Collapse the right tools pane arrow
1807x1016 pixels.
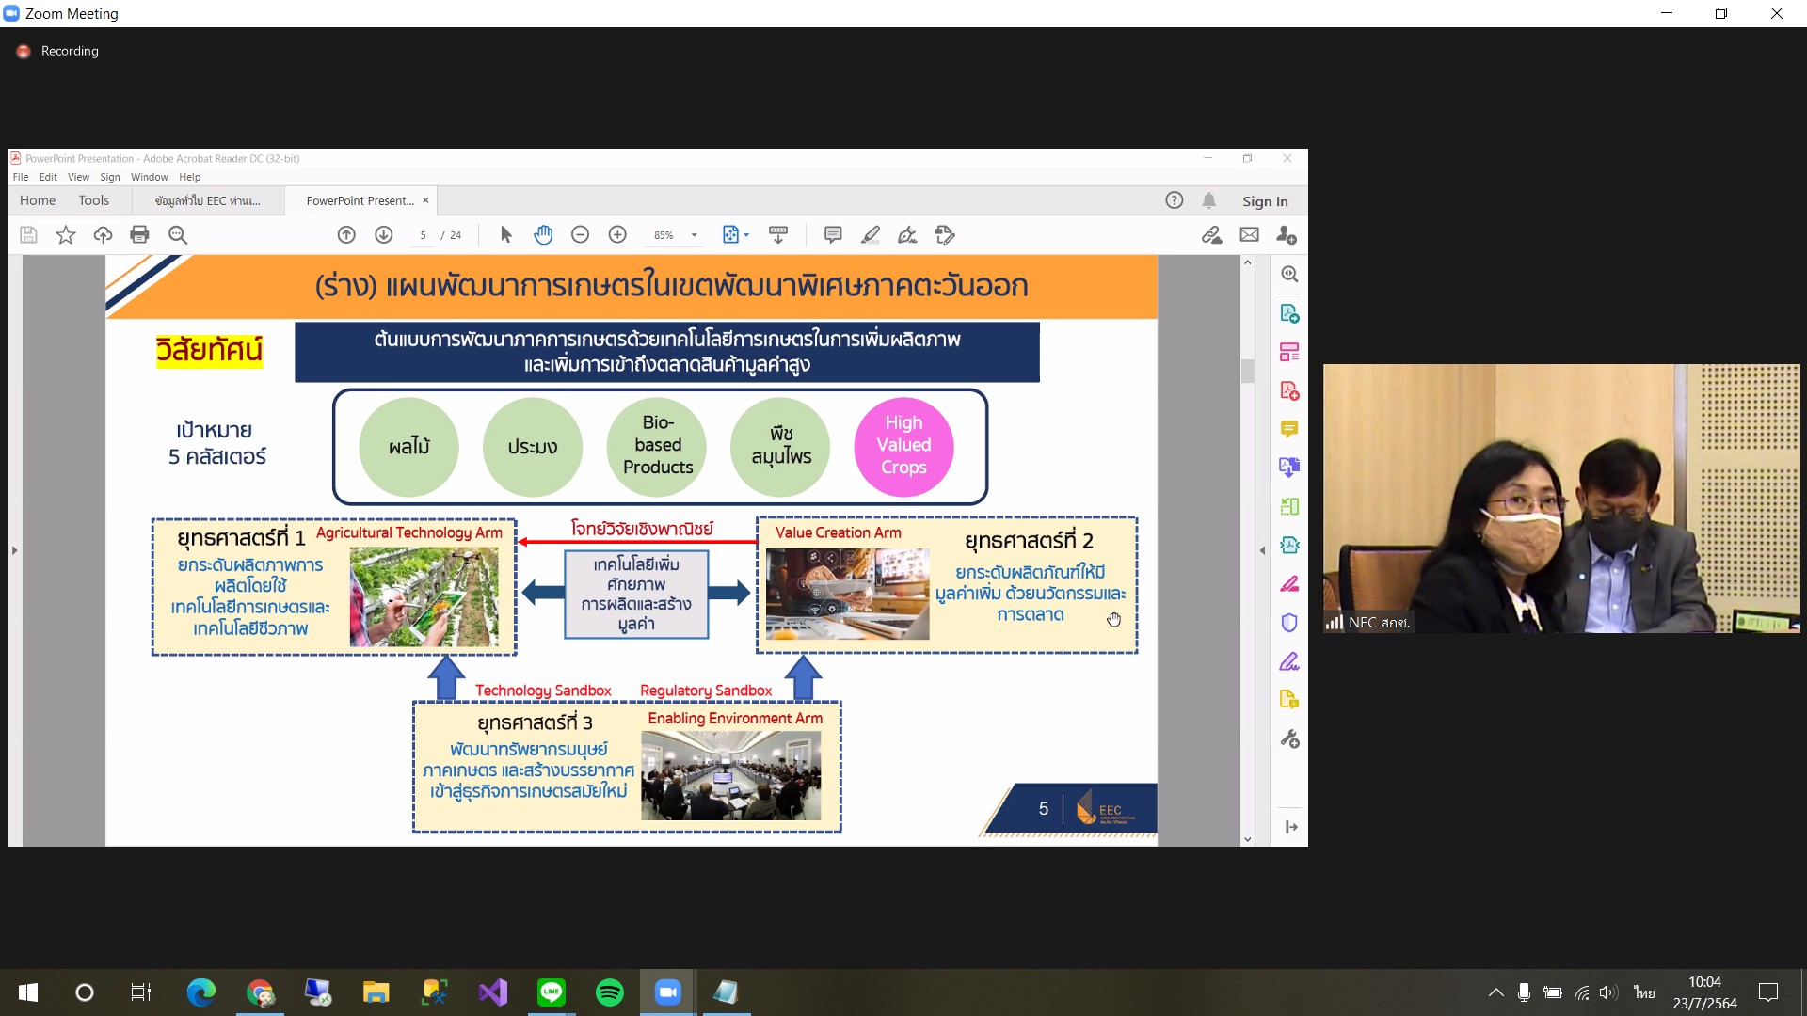click(1262, 550)
